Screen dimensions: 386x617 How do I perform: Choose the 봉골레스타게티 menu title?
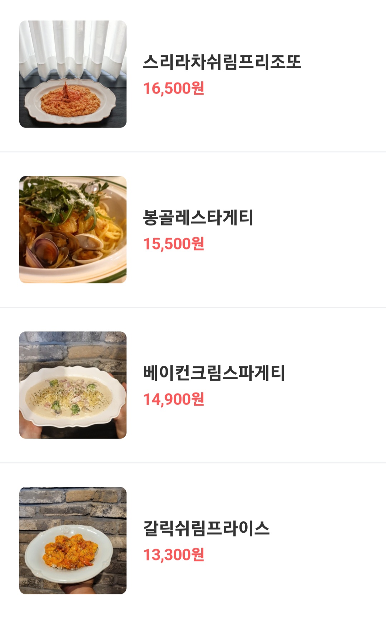pos(198,217)
